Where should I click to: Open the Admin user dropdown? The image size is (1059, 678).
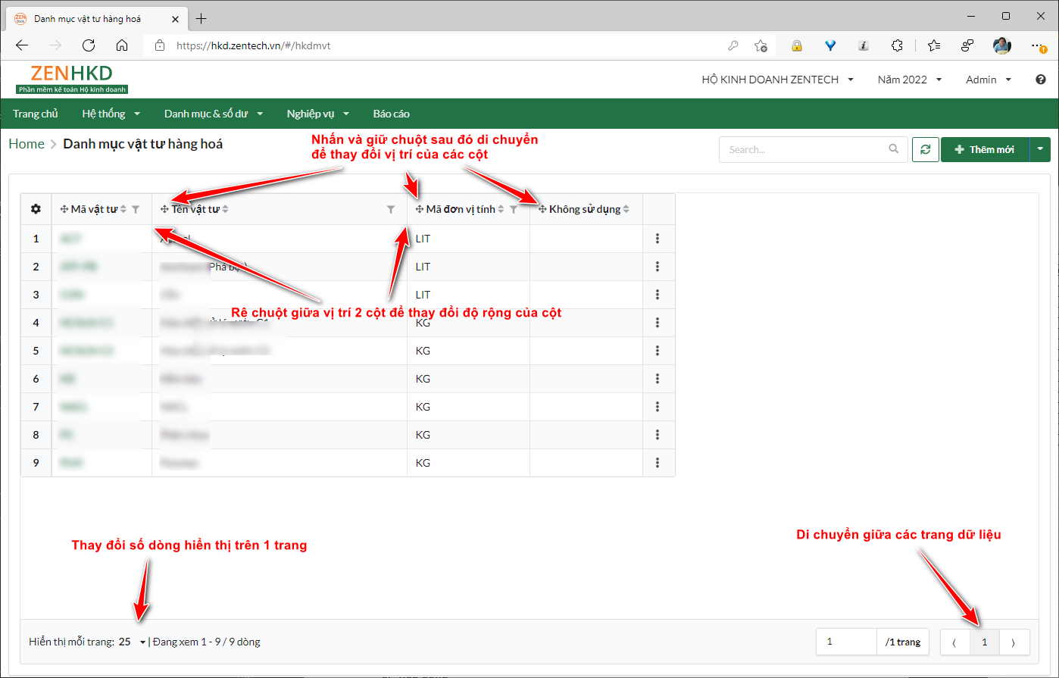pyautogui.click(x=989, y=80)
